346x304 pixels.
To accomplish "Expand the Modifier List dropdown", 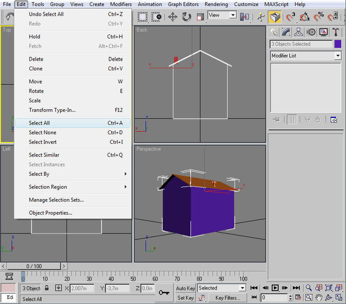I will 337,56.
